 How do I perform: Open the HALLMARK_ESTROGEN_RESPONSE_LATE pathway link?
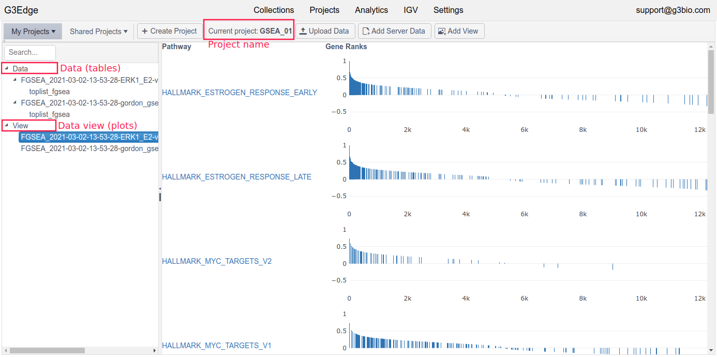pyautogui.click(x=237, y=177)
